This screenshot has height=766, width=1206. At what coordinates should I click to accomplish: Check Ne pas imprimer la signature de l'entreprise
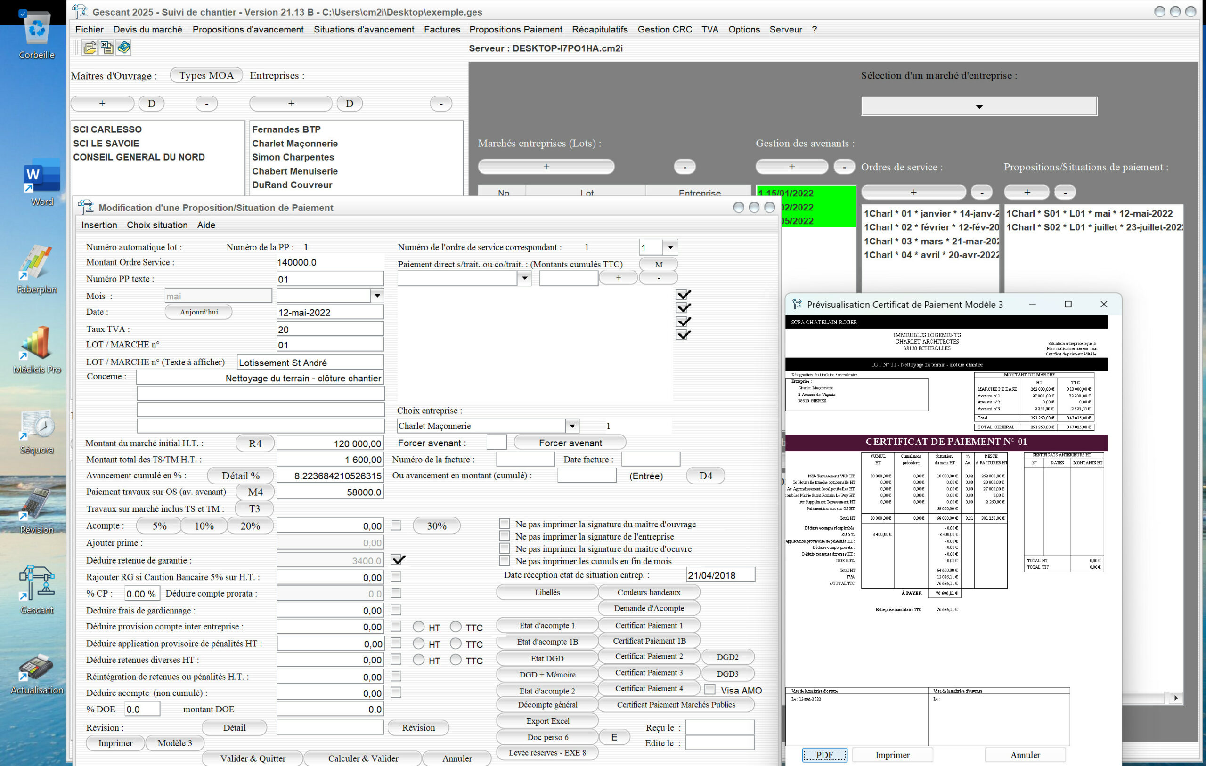point(505,536)
